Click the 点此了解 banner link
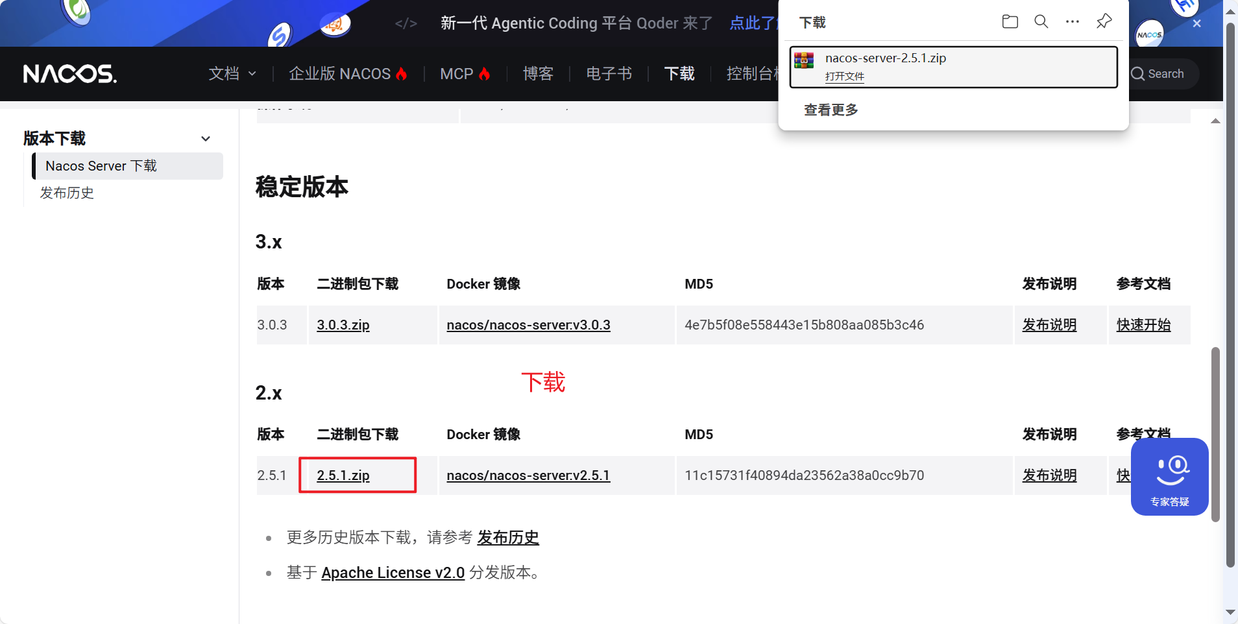The width and height of the screenshot is (1238, 624). point(753,23)
